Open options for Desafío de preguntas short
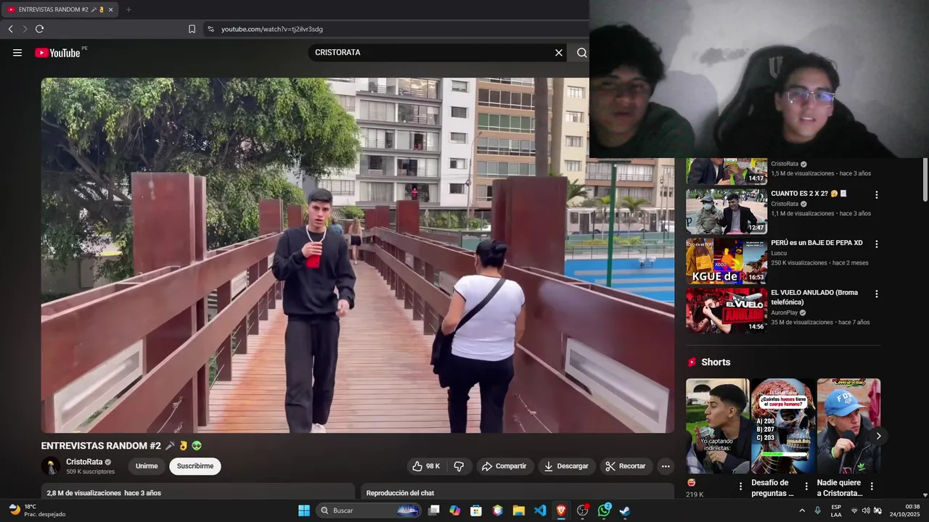The width and height of the screenshot is (929, 522). pos(806,486)
